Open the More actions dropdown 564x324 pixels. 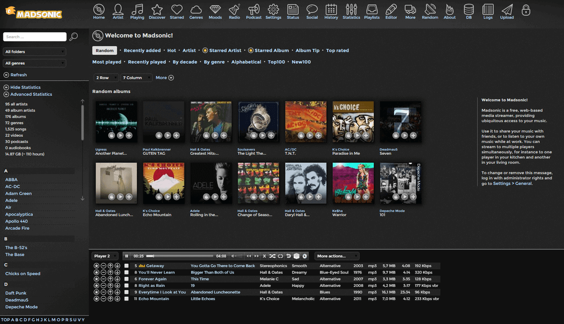pyautogui.click(x=337, y=256)
